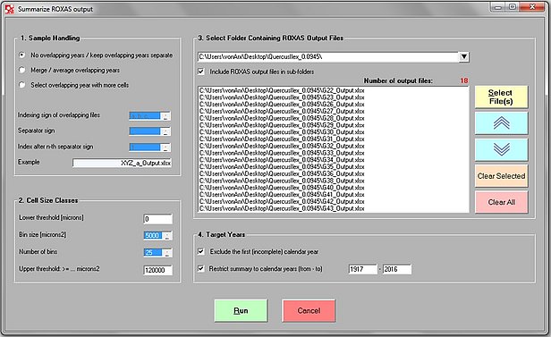Click the red Cancel button
551x337 pixels.
[x=309, y=311]
